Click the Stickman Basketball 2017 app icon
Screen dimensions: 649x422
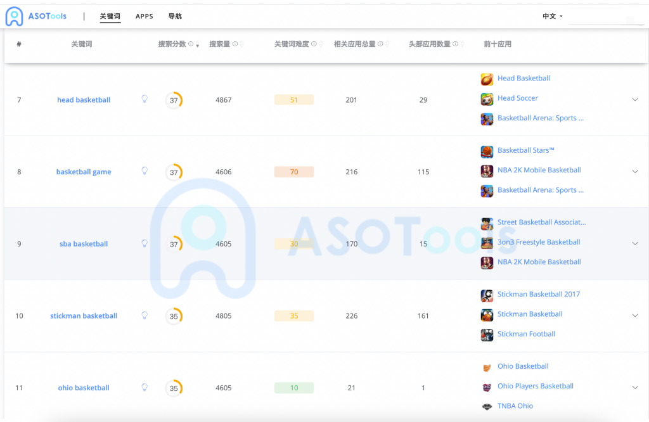coord(487,295)
